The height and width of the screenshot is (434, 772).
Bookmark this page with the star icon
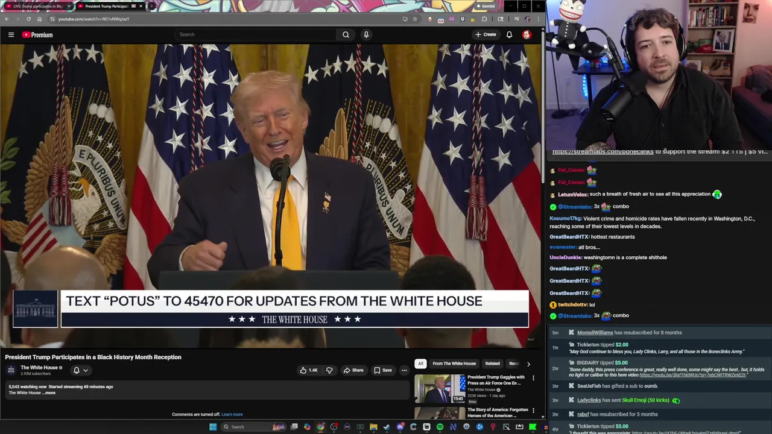coord(415,19)
